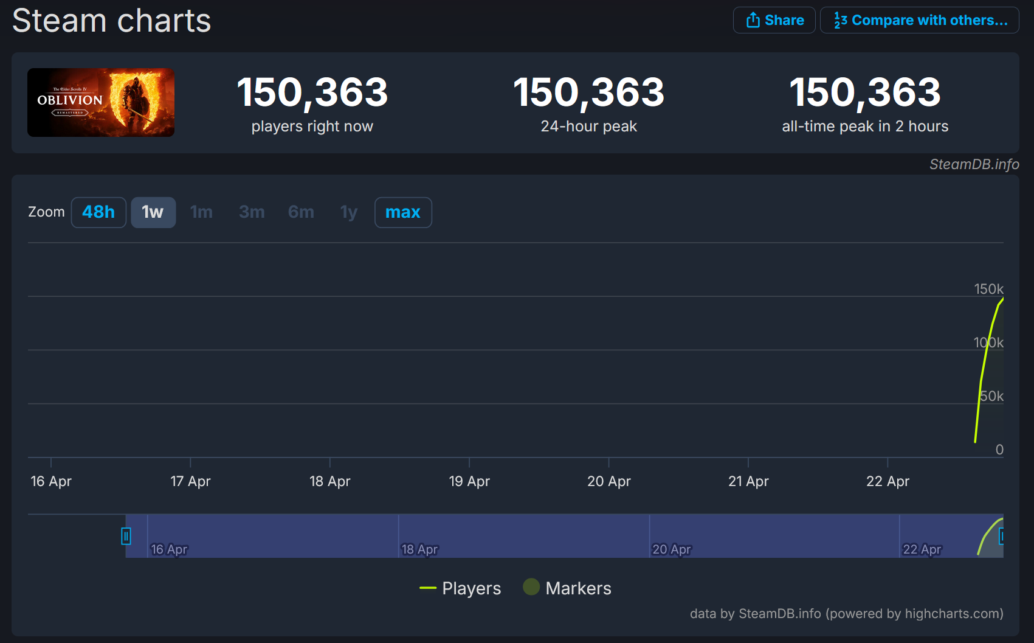Click the 50k y-axis label
Screen dimensions: 1034x643
991,396
